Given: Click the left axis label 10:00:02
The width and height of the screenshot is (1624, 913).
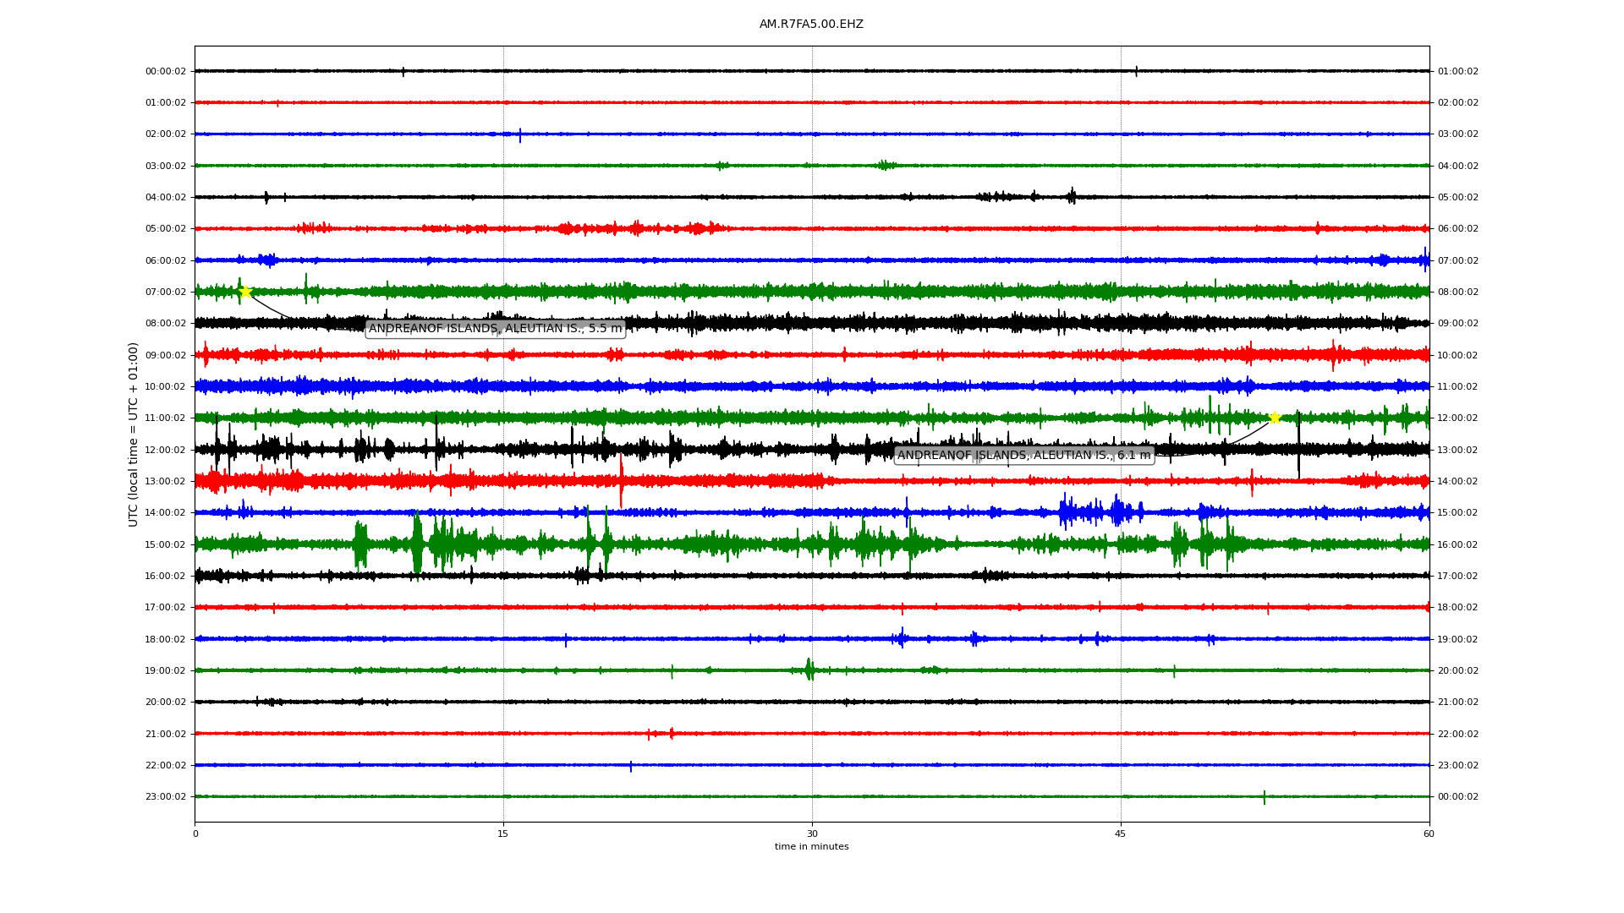Looking at the screenshot, I should point(166,387).
